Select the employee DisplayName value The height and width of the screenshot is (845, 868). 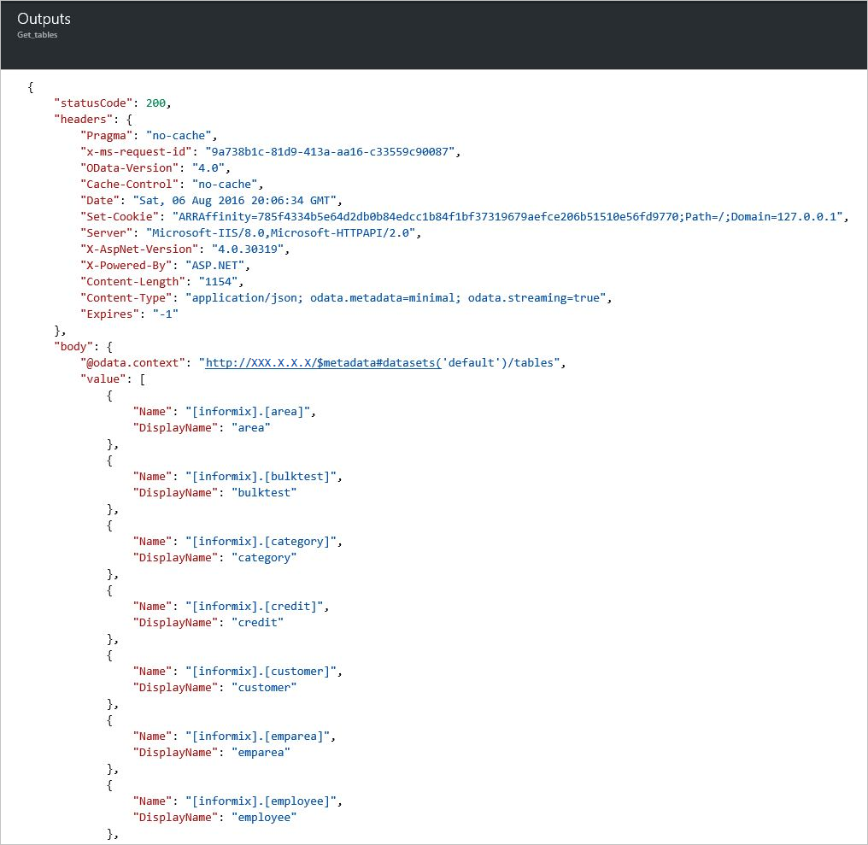[264, 817]
